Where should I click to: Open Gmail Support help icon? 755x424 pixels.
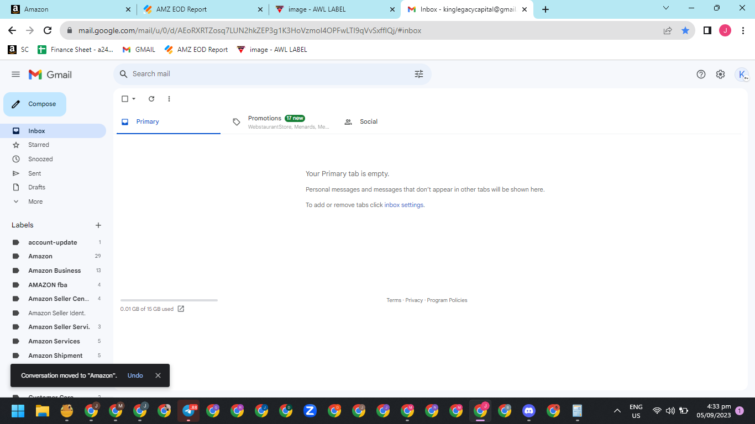[701, 75]
